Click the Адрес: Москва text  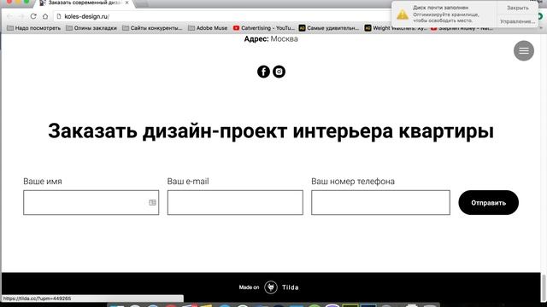coord(271,39)
